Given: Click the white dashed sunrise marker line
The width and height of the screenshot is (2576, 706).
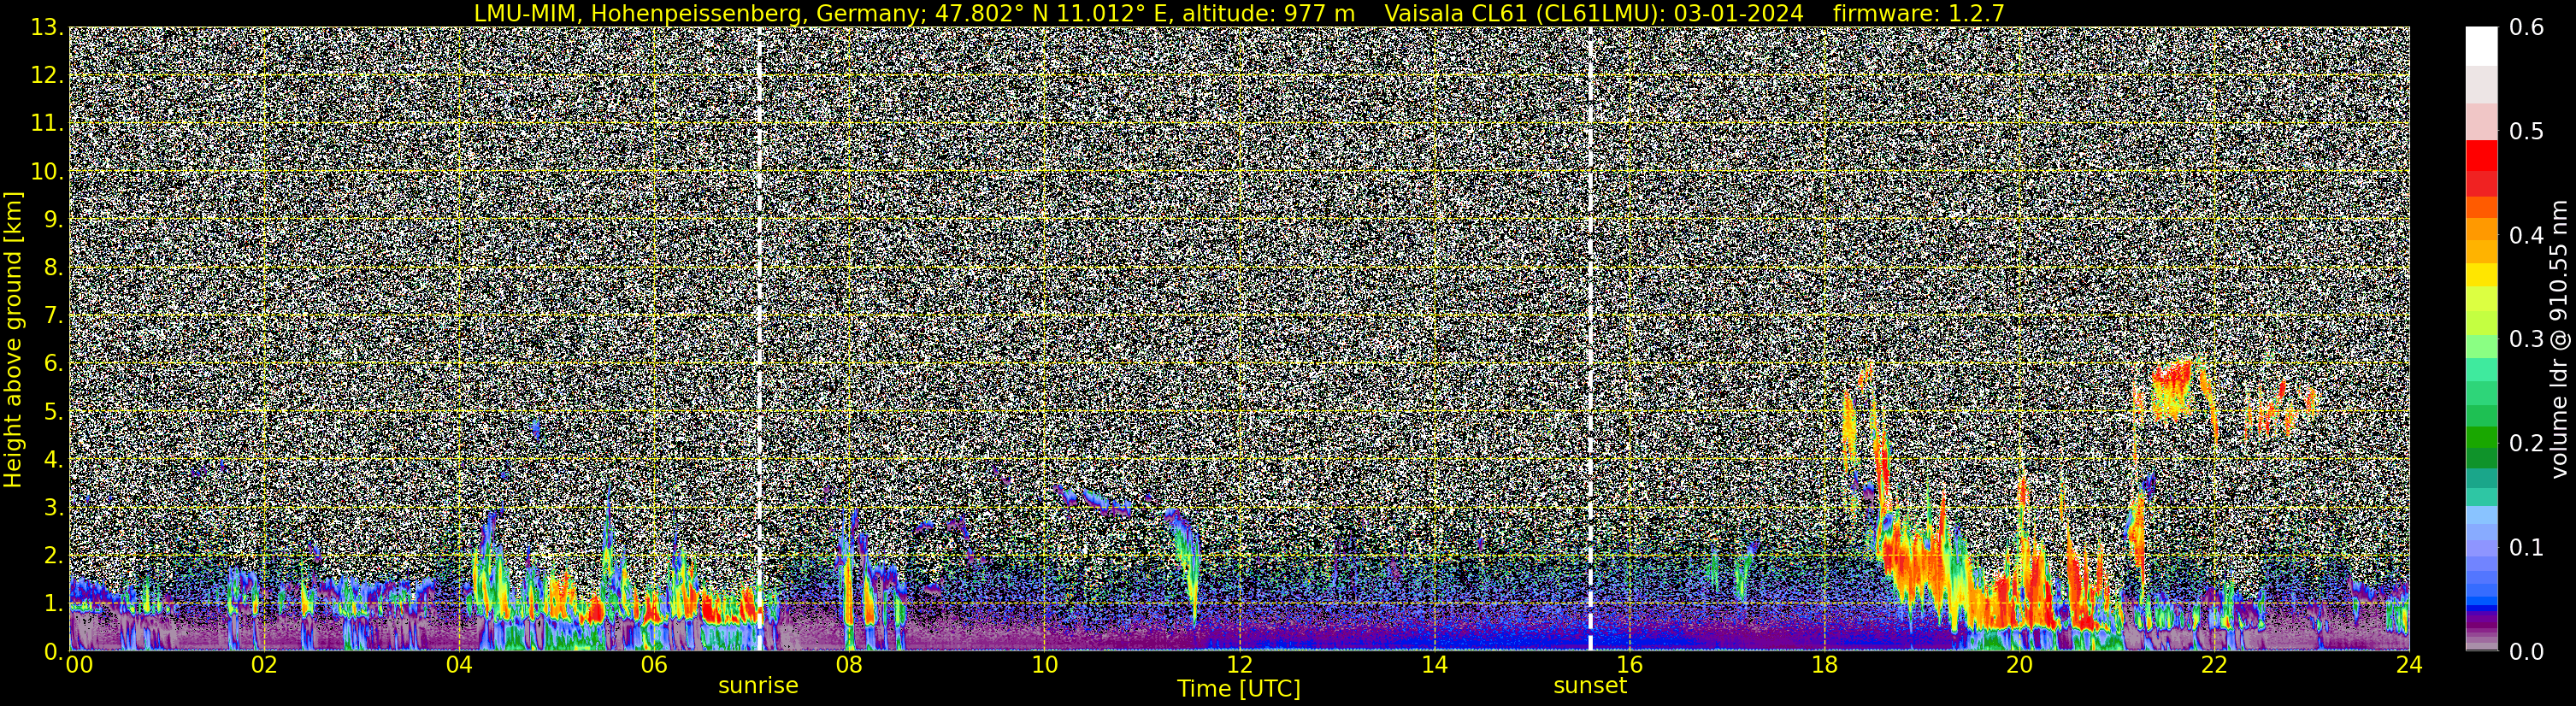Looking at the screenshot, I should tap(759, 339).
